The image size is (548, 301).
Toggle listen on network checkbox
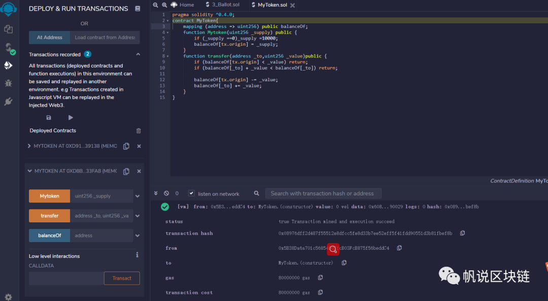tap(191, 193)
